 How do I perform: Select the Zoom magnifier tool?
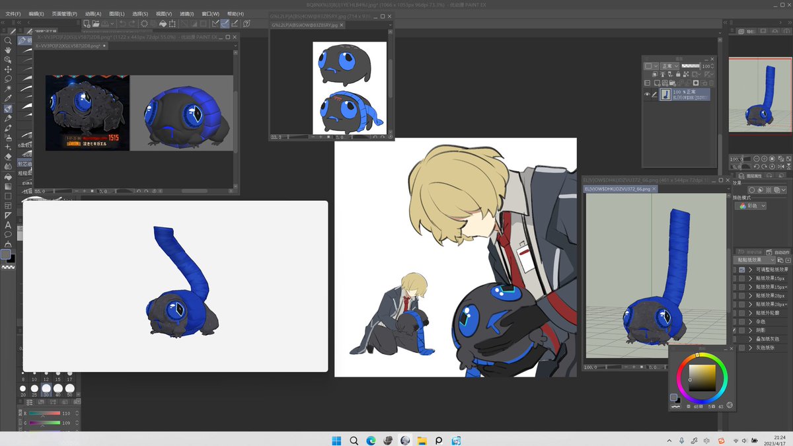[x=8, y=40]
